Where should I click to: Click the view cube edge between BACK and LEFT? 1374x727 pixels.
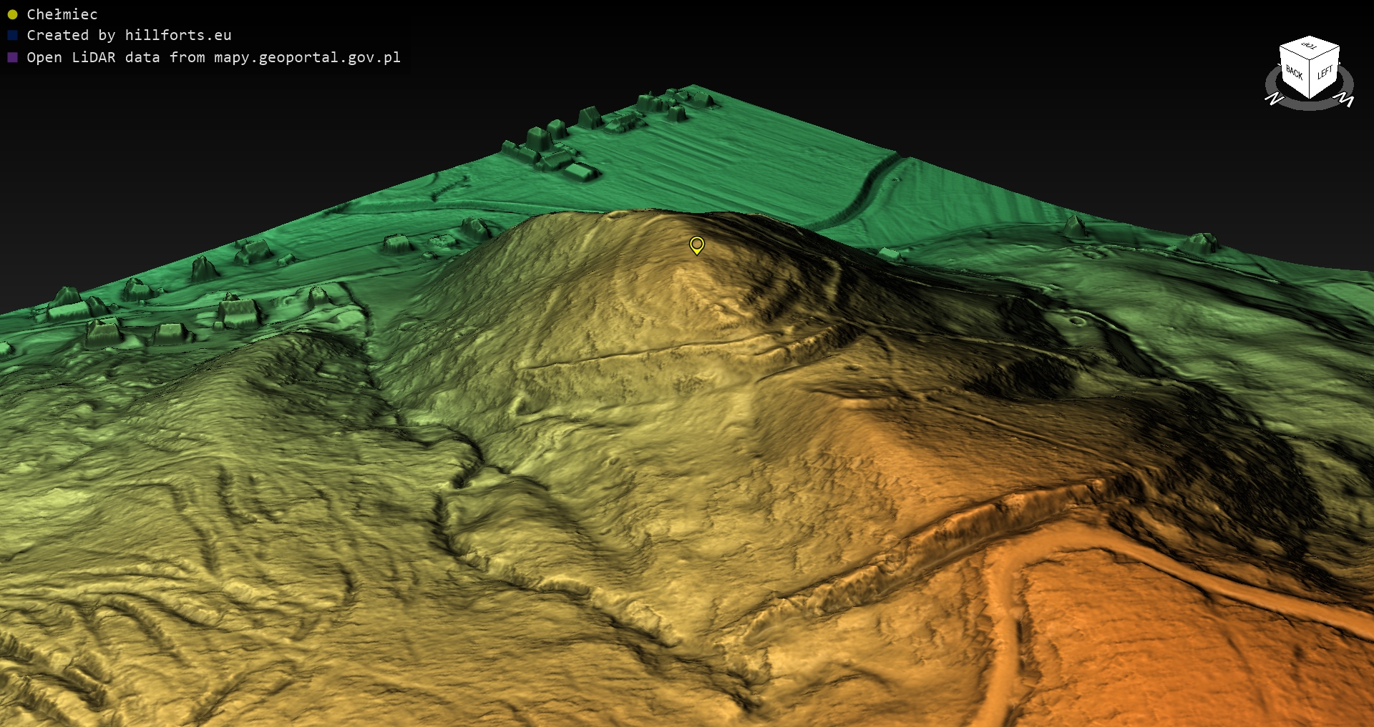coord(1310,79)
